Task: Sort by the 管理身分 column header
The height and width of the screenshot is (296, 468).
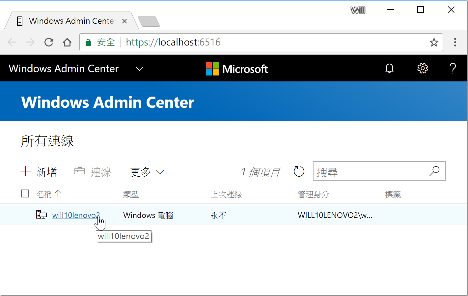Action: click(x=314, y=194)
